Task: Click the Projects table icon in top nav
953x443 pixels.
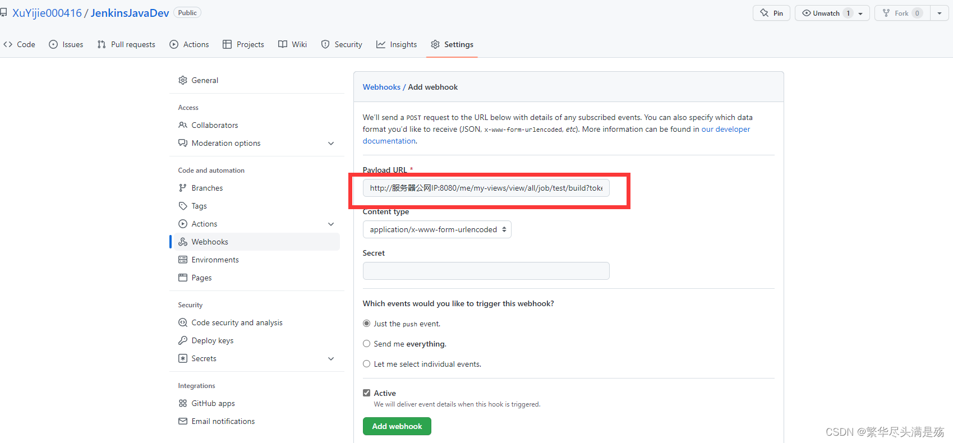Action: click(x=227, y=44)
